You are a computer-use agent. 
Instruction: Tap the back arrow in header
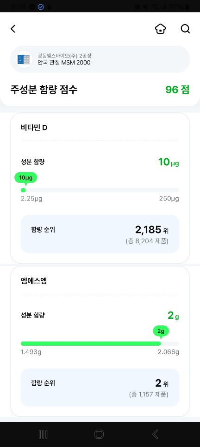coord(13,29)
